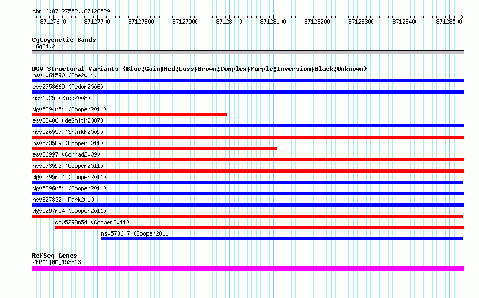Select the magenta ZFPM1 gene bar
This screenshot has width=479, height=298.
(248, 268)
